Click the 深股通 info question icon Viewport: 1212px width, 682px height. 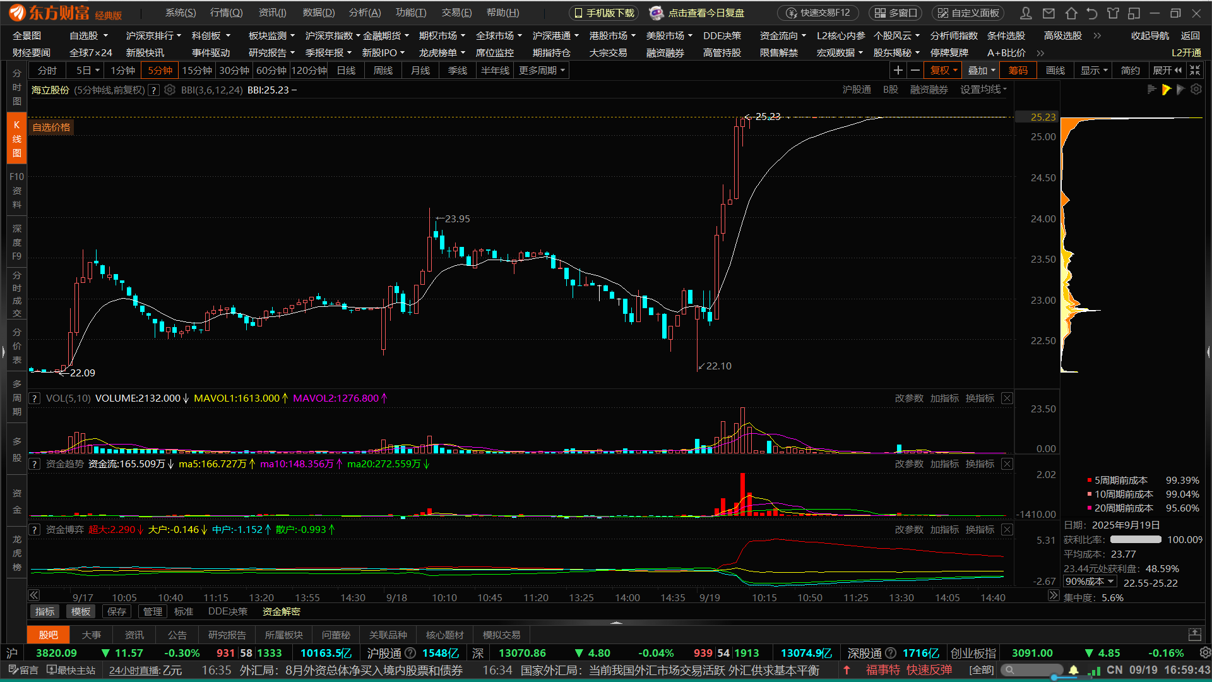pos(891,653)
